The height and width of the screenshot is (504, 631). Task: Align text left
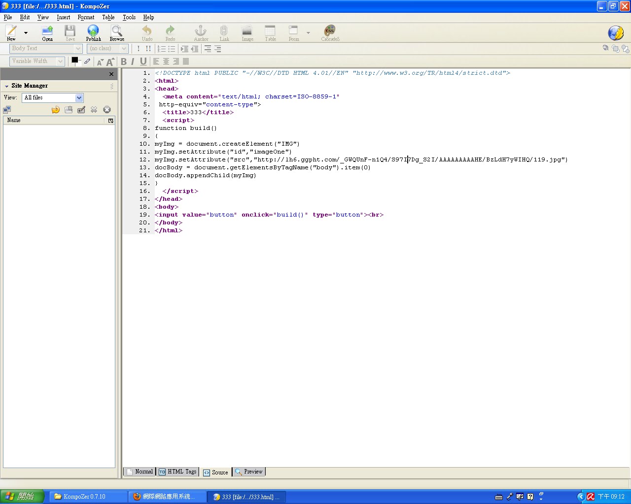(156, 62)
